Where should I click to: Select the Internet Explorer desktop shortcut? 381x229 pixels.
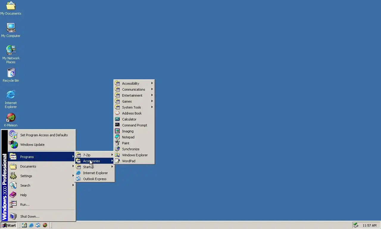point(11,99)
